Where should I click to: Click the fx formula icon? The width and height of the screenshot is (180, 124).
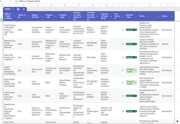[x=16, y=1]
